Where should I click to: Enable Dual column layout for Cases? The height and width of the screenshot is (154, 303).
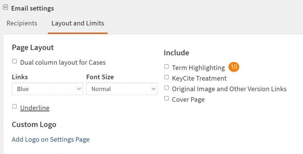(15, 61)
